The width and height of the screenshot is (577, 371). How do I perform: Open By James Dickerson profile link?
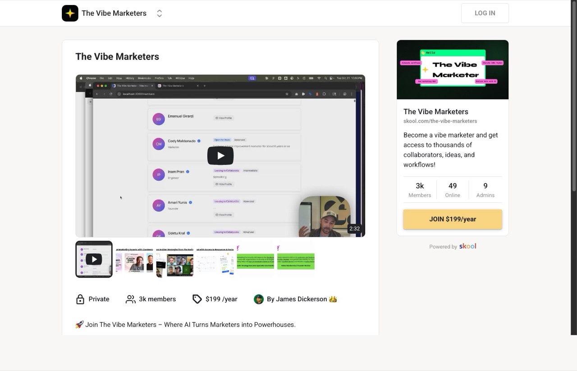302,299
